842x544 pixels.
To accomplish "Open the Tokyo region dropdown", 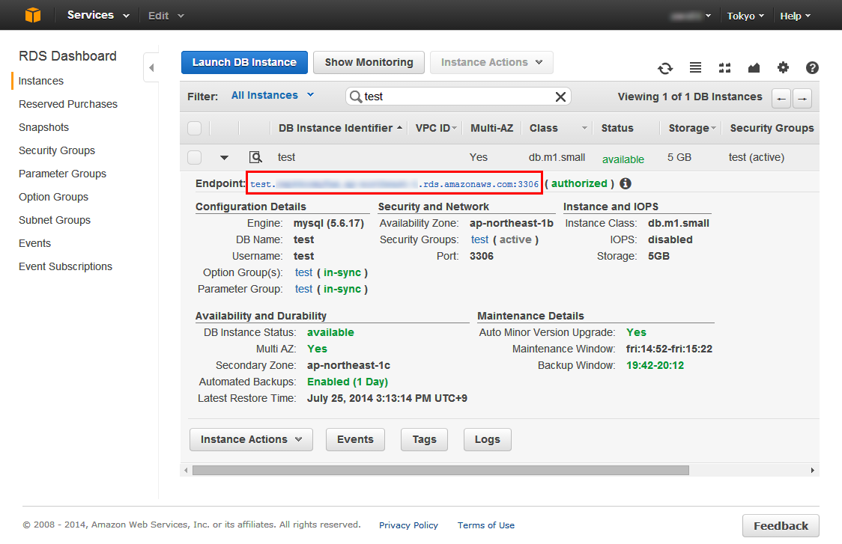I will tap(745, 16).
